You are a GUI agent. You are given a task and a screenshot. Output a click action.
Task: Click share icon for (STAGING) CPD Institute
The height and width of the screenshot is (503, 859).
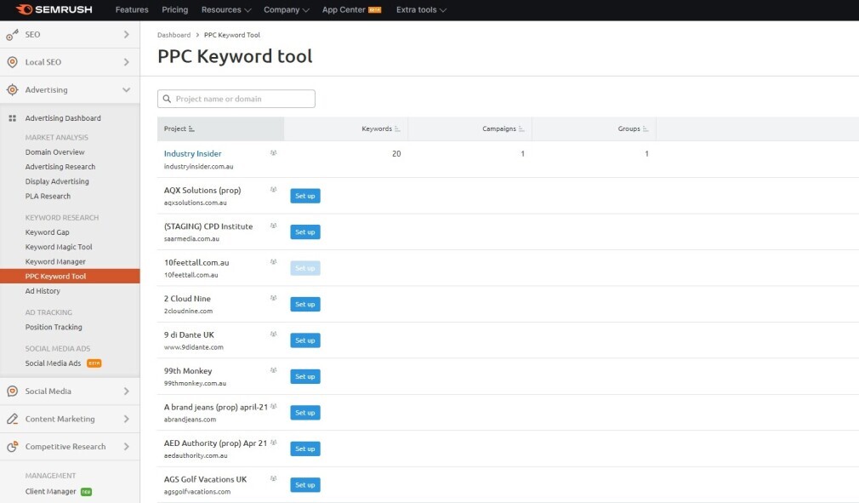pyautogui.click(x=273, y=226)
